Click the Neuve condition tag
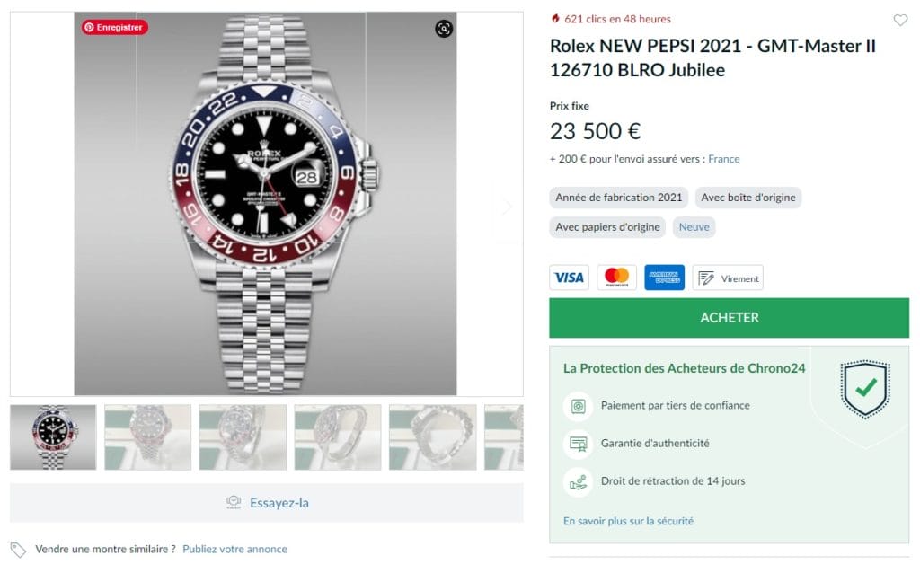 pos(694,227)
